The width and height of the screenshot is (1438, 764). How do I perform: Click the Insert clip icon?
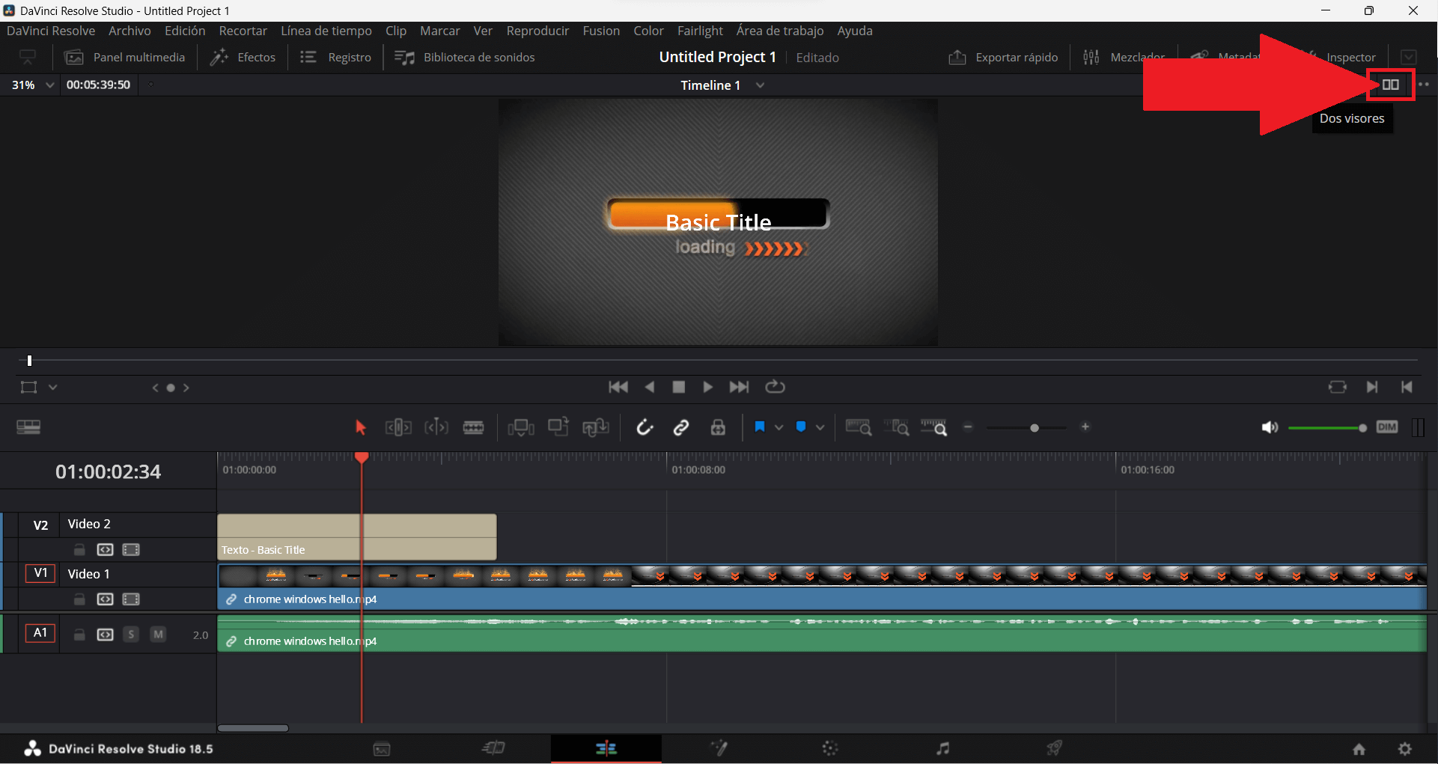tap(521, 427)
